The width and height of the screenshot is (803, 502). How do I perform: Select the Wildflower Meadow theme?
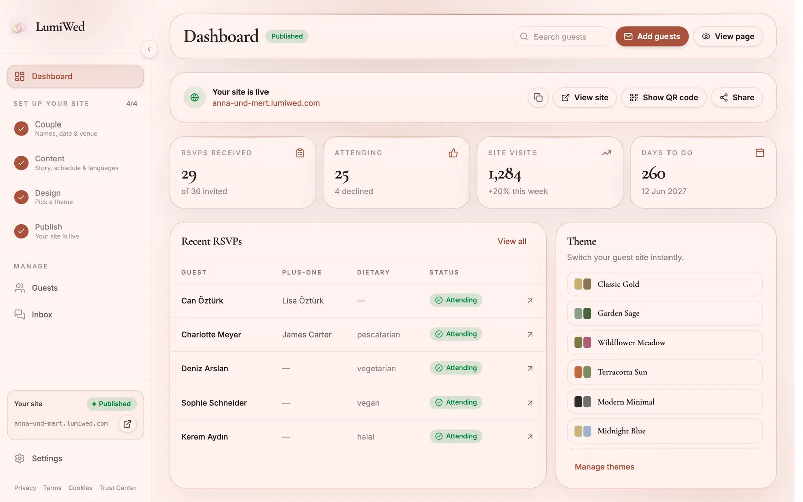tap(664, 343)
